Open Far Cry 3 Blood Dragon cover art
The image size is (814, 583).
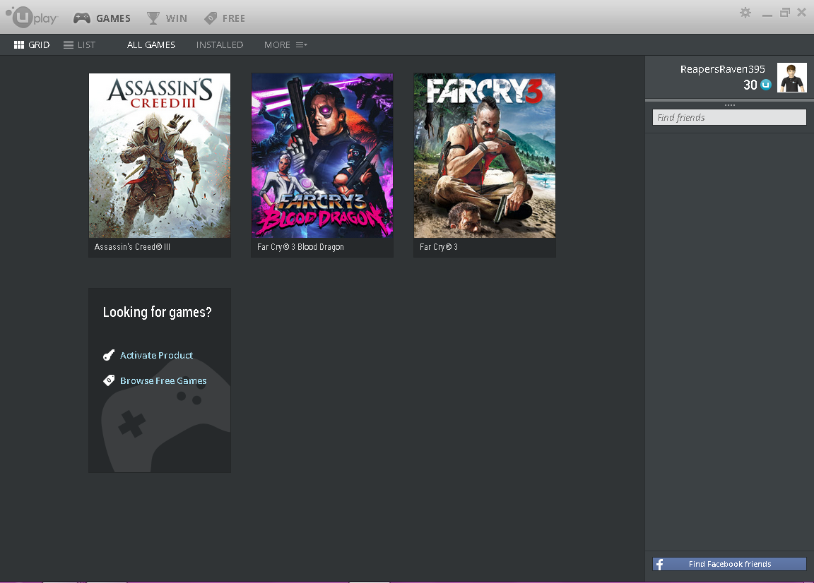tap(322, 155)
